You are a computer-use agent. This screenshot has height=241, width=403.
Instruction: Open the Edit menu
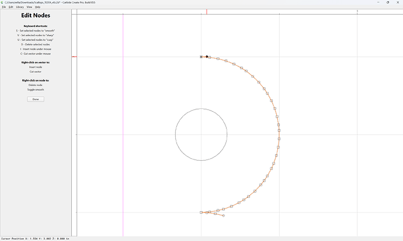11,7
